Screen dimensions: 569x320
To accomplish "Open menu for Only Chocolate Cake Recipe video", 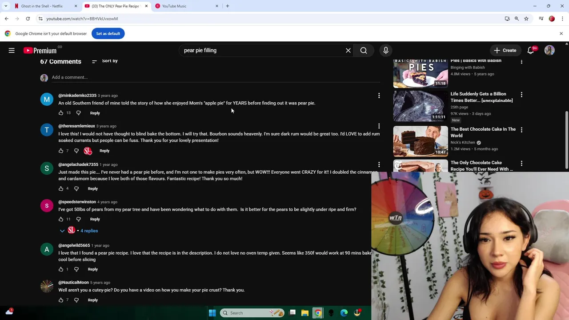I will click(521, 164).
